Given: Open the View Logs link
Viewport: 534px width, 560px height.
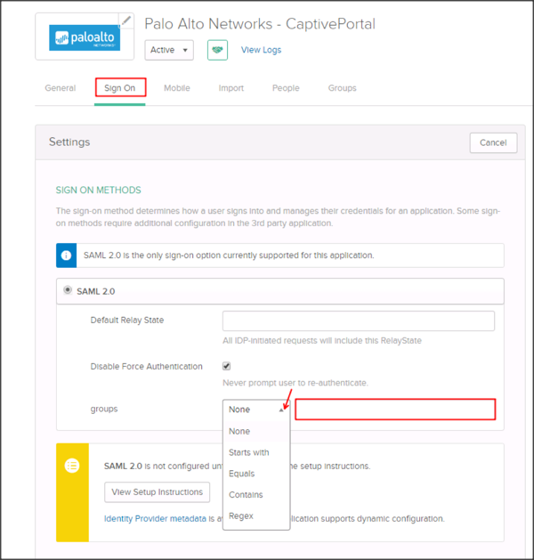Looking at the screenshot, I should (261, 50).
